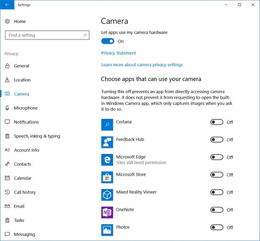The image size is (260, 241).
Task: Open the Privacy Statement link
Action: [119, 53]
